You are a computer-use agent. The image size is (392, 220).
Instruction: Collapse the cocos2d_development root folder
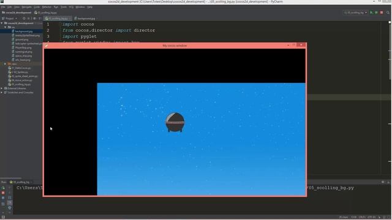pyautogui.click(x=2, y=23)
